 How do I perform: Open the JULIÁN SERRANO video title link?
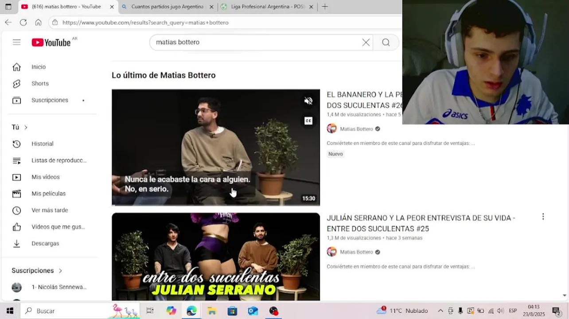[x=421, y=223]
